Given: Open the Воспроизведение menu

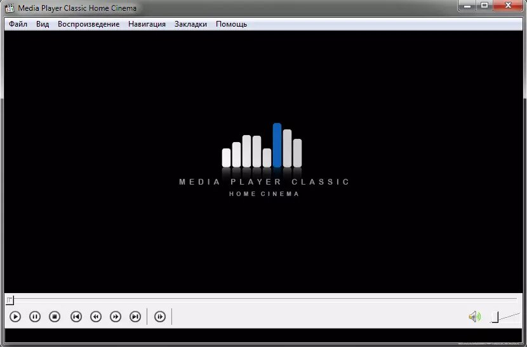Looking at the screenshot, I should [89, 24].
